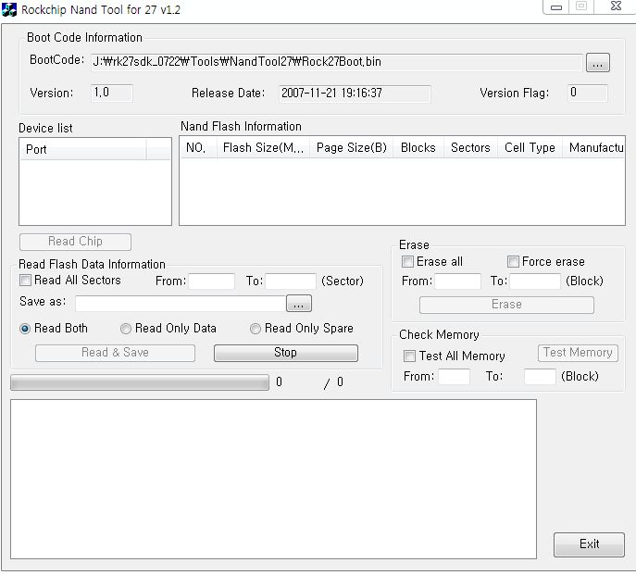Screen dimensions: 636x575
Task: Click Exit to quit the tool
Action: (x=589, y=544)
